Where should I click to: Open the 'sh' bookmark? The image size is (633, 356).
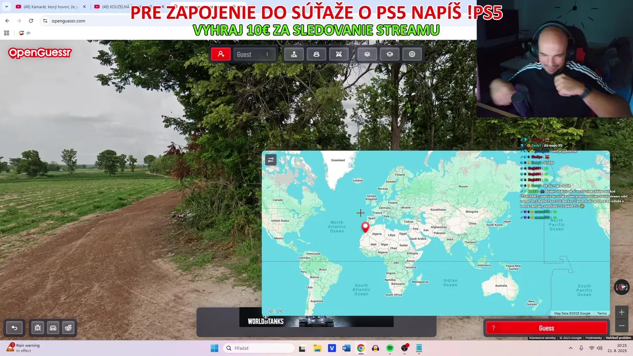(25, 33)
